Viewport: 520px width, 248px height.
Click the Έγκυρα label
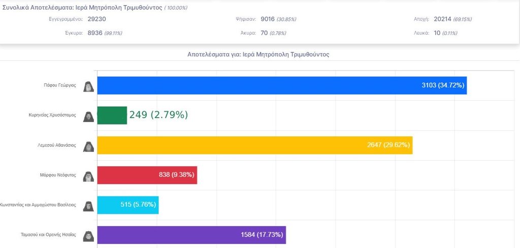[x=74, y=33]
